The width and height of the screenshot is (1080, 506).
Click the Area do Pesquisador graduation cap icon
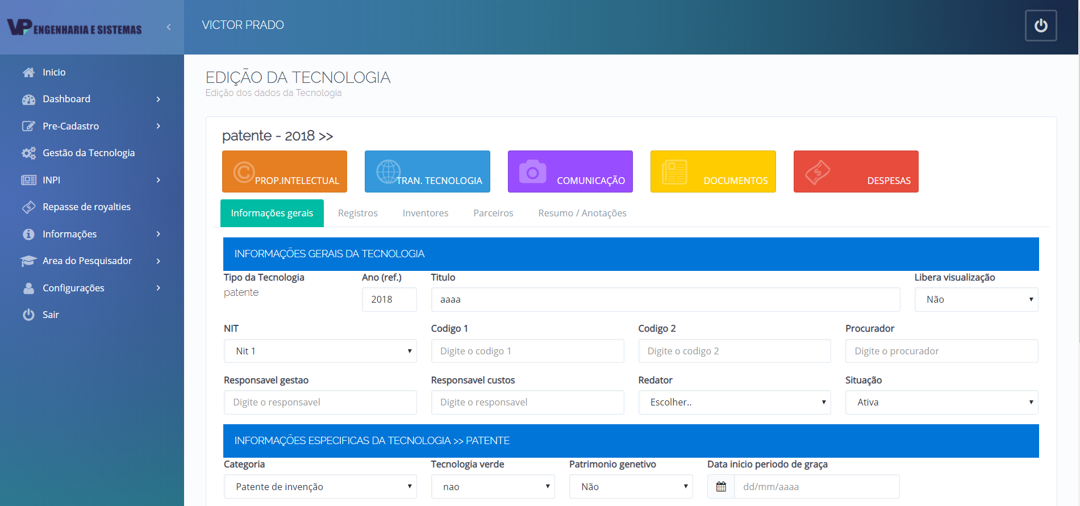pos(28,261)
